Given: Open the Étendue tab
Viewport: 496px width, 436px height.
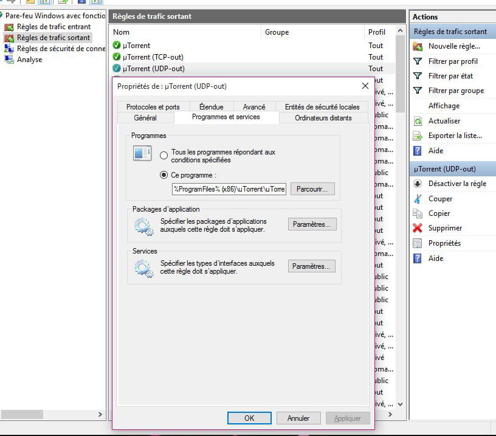Looking at the screenshot, I should (x=212, y=107).
